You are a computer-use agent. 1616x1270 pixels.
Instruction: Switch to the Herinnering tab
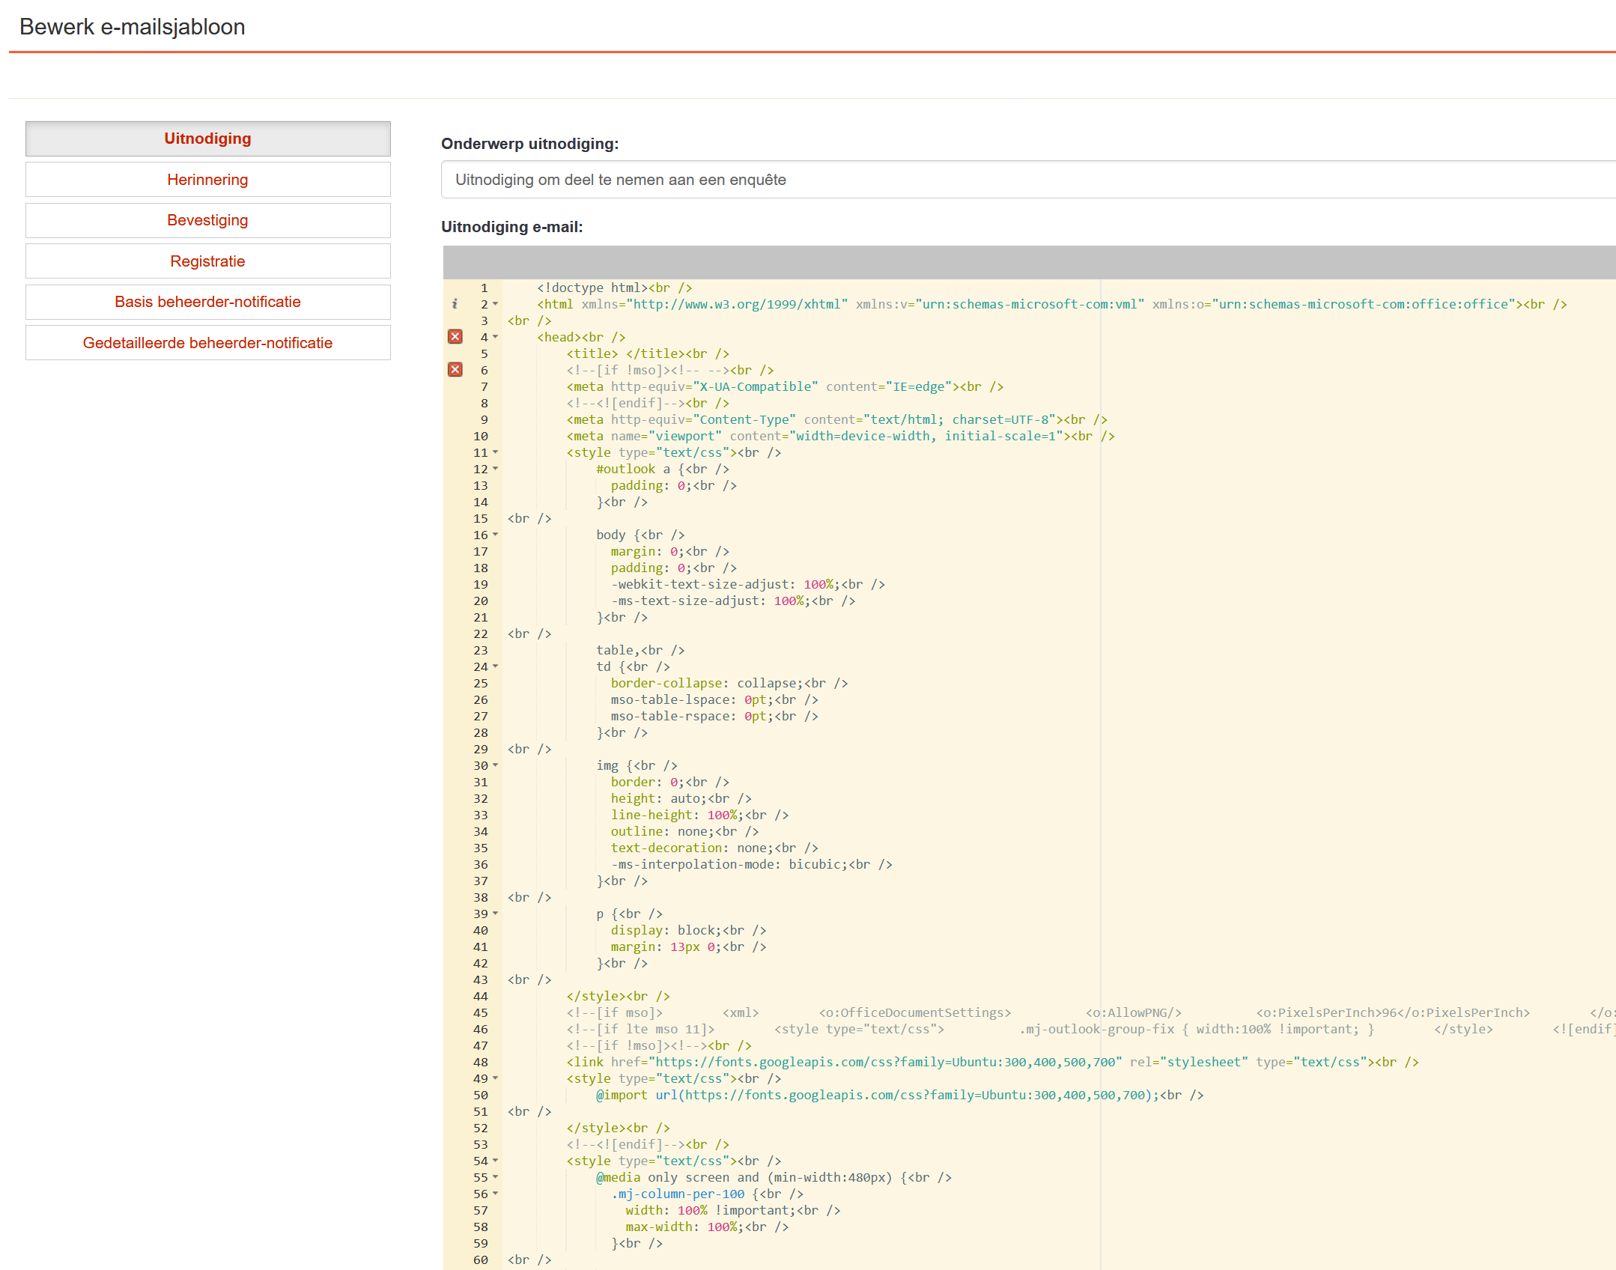point(207,180)
